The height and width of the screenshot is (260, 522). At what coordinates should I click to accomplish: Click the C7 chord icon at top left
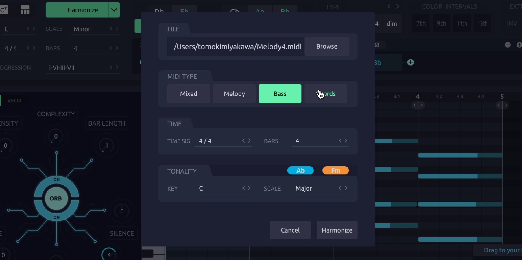pyautogui.click(x=4, y=10)
